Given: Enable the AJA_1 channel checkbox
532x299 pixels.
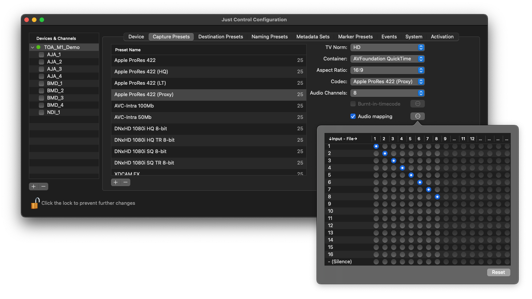Looking at the screenshot, I should (x=41, y=55).
